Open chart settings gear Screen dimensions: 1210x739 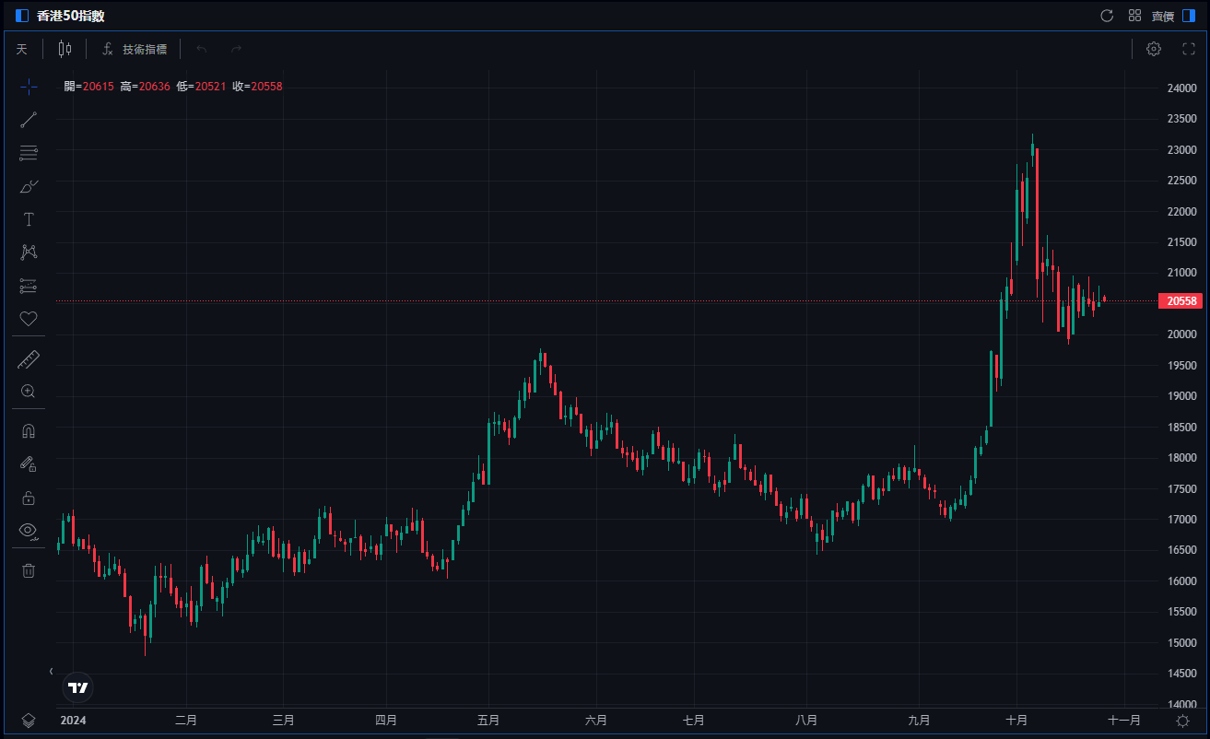pyautogui.click(x=1154, y=49)
